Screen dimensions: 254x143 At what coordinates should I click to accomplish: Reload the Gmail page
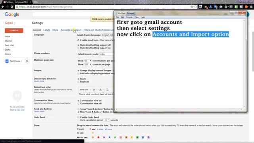12,7
